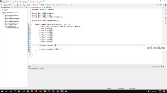Minimize the Package Explorer view
Viewport: 167px width, 93px height.
[24, 7]
